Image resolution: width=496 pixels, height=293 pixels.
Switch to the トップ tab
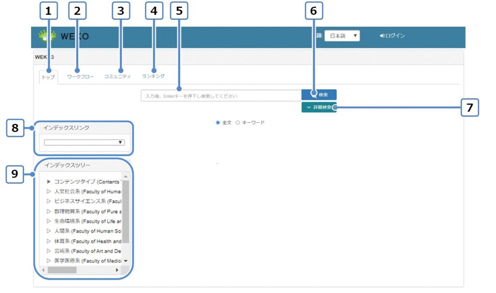click(48, 77)
